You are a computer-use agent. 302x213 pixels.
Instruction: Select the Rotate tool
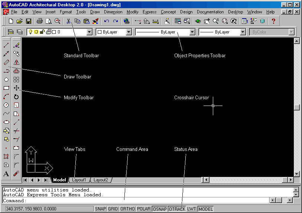point(16,97)
